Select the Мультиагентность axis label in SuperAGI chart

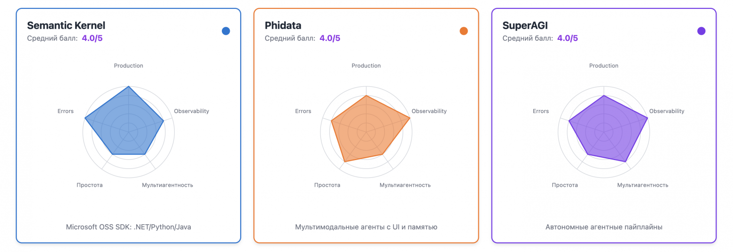[642, 185]
